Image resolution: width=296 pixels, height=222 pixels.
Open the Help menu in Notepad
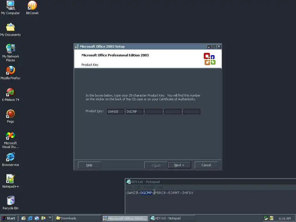coord(160,187)
